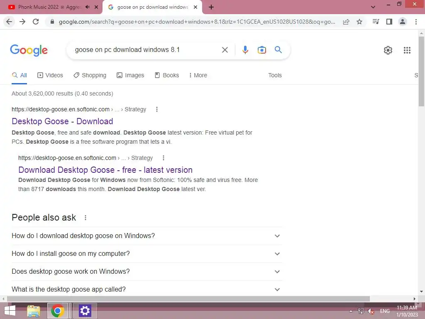The width and height of the screenshot is (425, 319).
Task: Reload the current Google search page
Action: coord(36,22)
